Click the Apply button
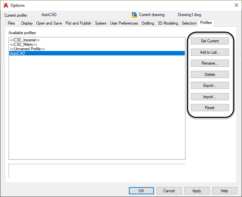Image resolution: width=242 pixels, height=197 pixels. (x=197, y=191)
